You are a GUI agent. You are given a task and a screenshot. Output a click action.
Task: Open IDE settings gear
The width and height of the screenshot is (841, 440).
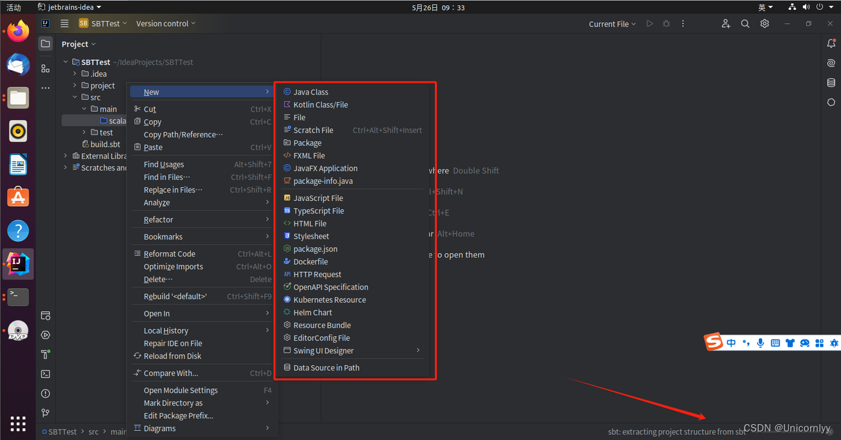click(x=765, y=24)
